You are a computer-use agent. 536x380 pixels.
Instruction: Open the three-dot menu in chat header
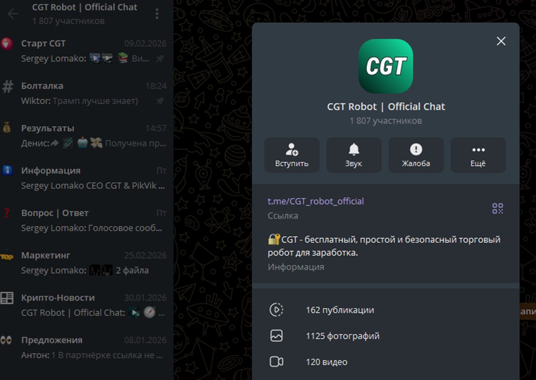[x=157, y=14]
